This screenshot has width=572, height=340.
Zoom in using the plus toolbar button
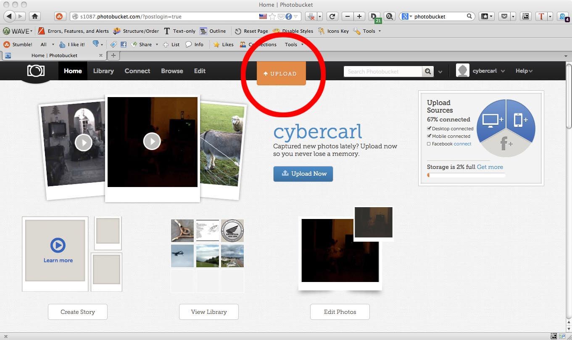click(359, 16)
